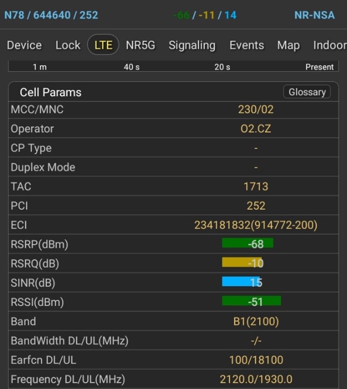Image resolution: width=347 pixels, height=389 pixels.
Task: Tap the MCC/MNC row label
Action: (x=37, y=110)
